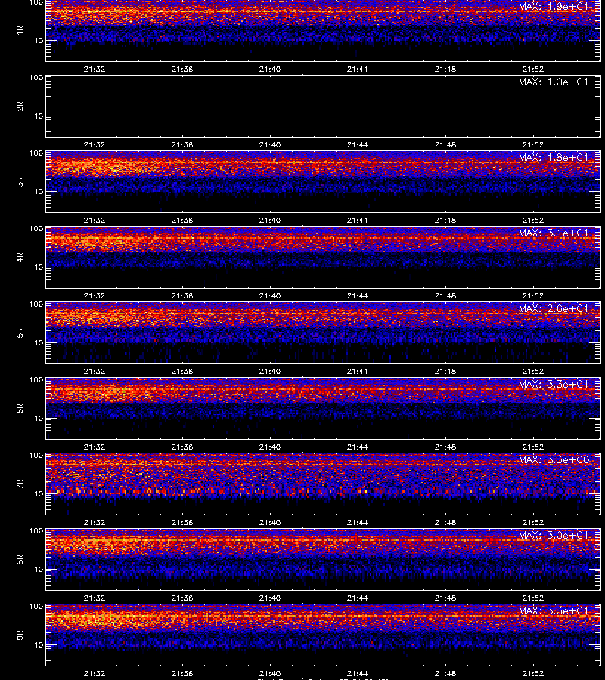
Task: Click the 21:48 time label under the 8R panel
Action: tap(445, 598)
